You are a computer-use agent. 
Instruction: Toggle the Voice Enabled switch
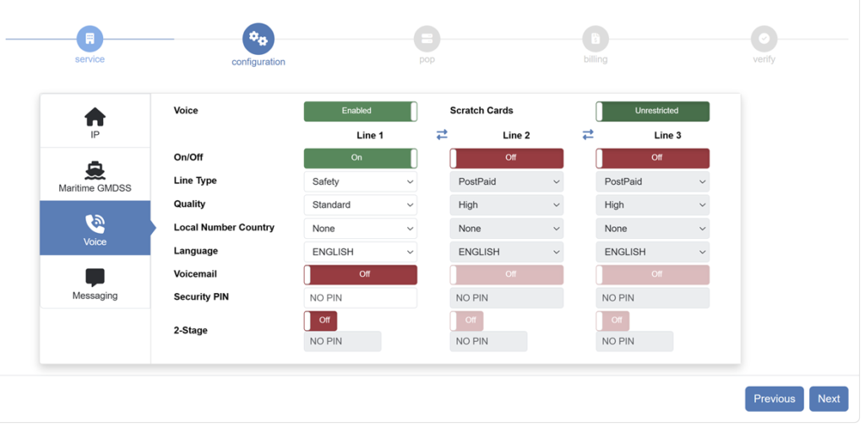coord(360,111)
